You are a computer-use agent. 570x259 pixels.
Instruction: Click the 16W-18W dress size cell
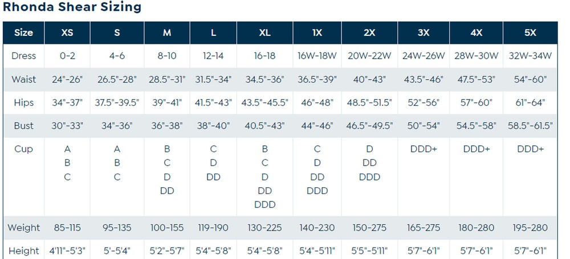317,56
